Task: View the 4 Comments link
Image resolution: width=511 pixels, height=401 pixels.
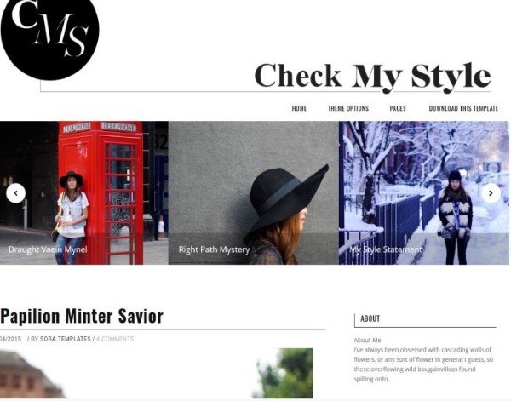Action: tap(115, 339)
